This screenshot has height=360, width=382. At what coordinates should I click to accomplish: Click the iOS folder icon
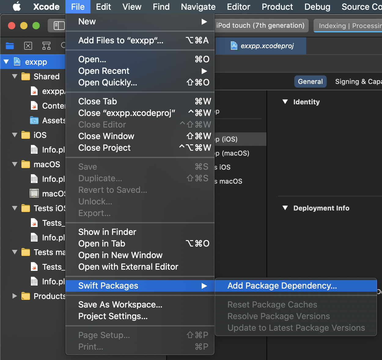coord(26,135)
